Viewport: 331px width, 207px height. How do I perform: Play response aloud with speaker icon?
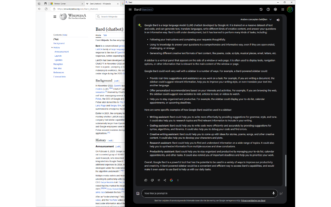(278, 20)
